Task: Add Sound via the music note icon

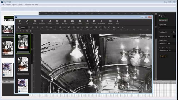Action: point(50,22)
